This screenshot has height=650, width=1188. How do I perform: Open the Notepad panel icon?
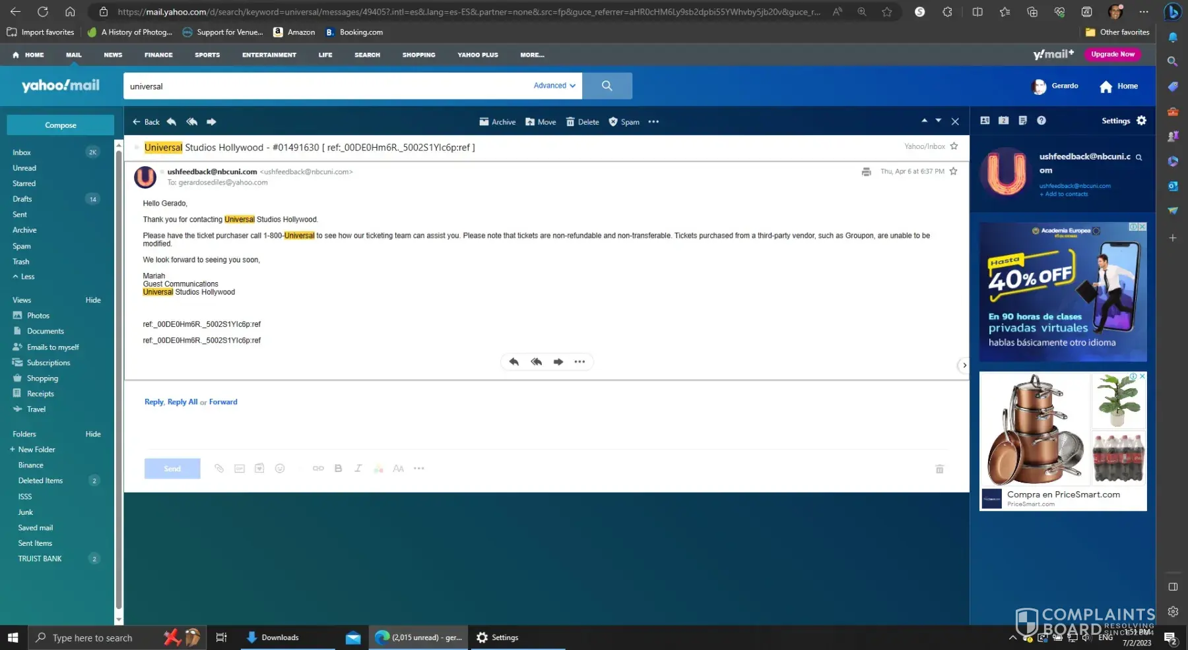(1022, 121)
